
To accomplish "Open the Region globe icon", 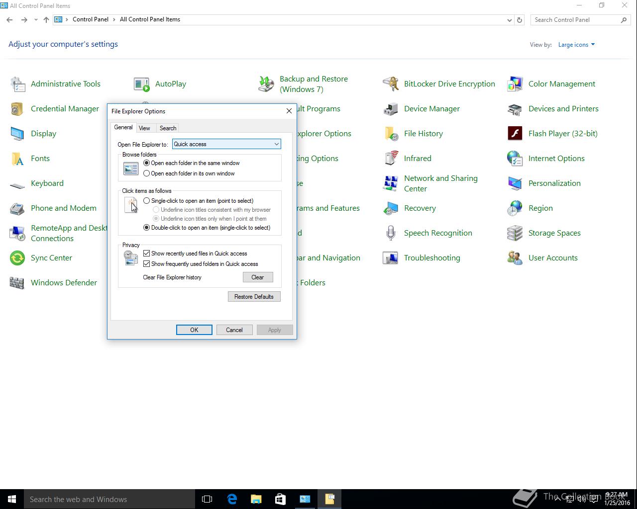I will pos(515,208).
